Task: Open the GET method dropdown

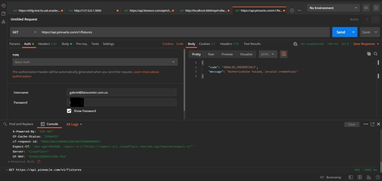Action: tap(24, 32)
